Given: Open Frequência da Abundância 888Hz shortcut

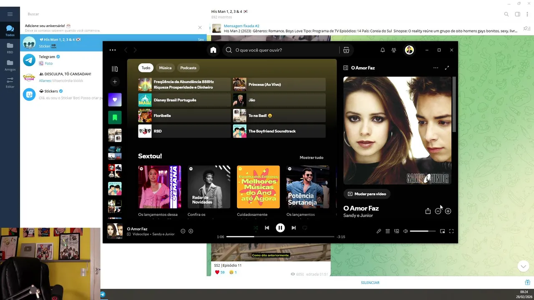Looking at the screenshot, I should tap(184, 85).
